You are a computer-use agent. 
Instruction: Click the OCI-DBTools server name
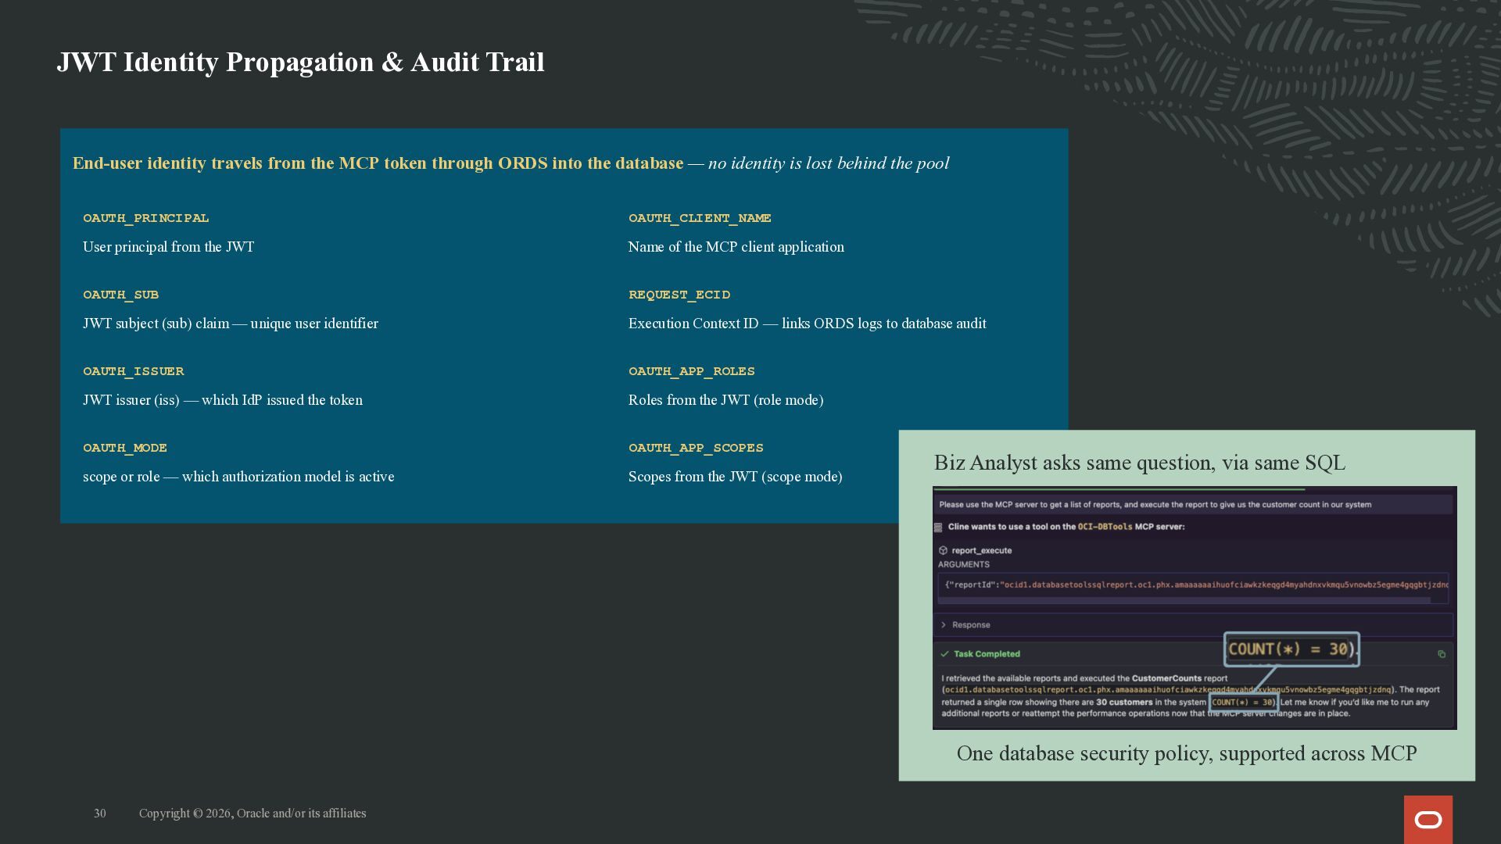click(x=1105, y=527)
